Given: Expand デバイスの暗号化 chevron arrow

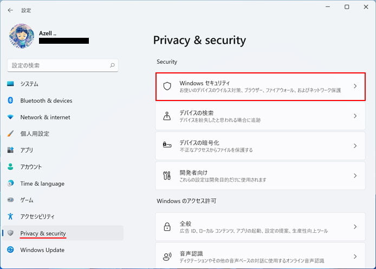Looking at the screenshot, I should point(355,146).
